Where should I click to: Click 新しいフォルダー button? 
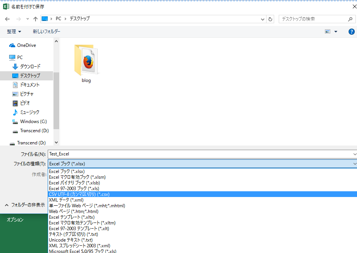[x=47, y=32]
